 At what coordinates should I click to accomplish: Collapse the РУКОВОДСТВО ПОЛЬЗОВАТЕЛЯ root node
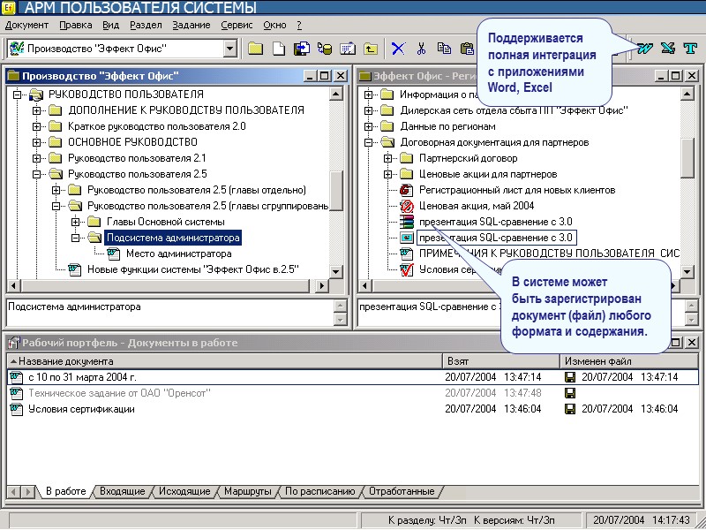[x=17, y=95]
